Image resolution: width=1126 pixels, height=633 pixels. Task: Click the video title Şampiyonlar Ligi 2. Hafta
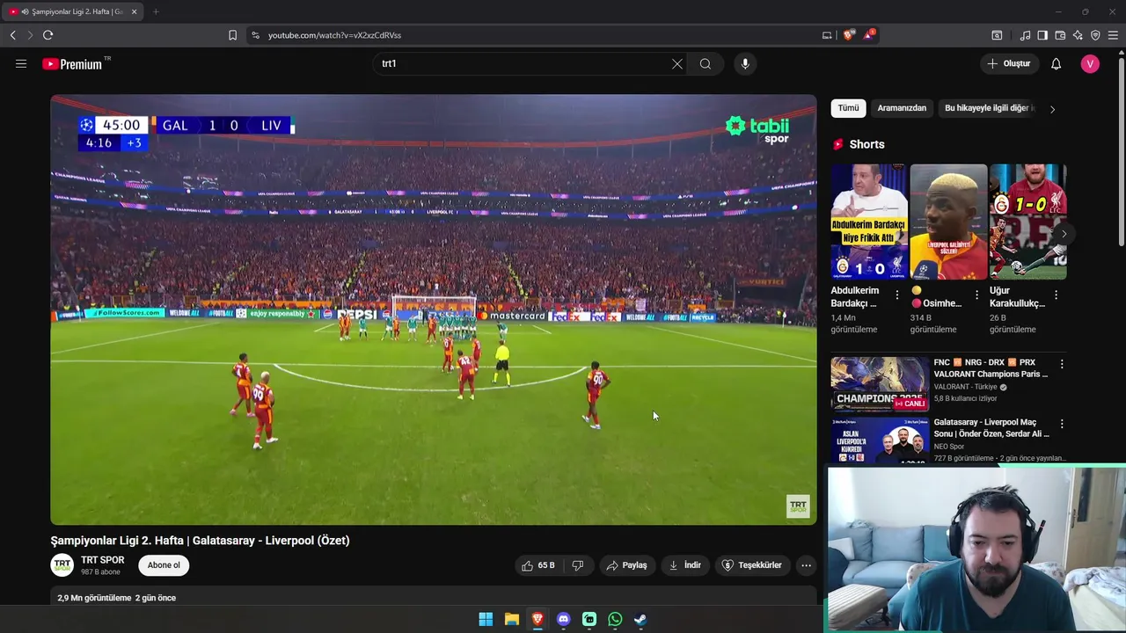coord(200,541)
